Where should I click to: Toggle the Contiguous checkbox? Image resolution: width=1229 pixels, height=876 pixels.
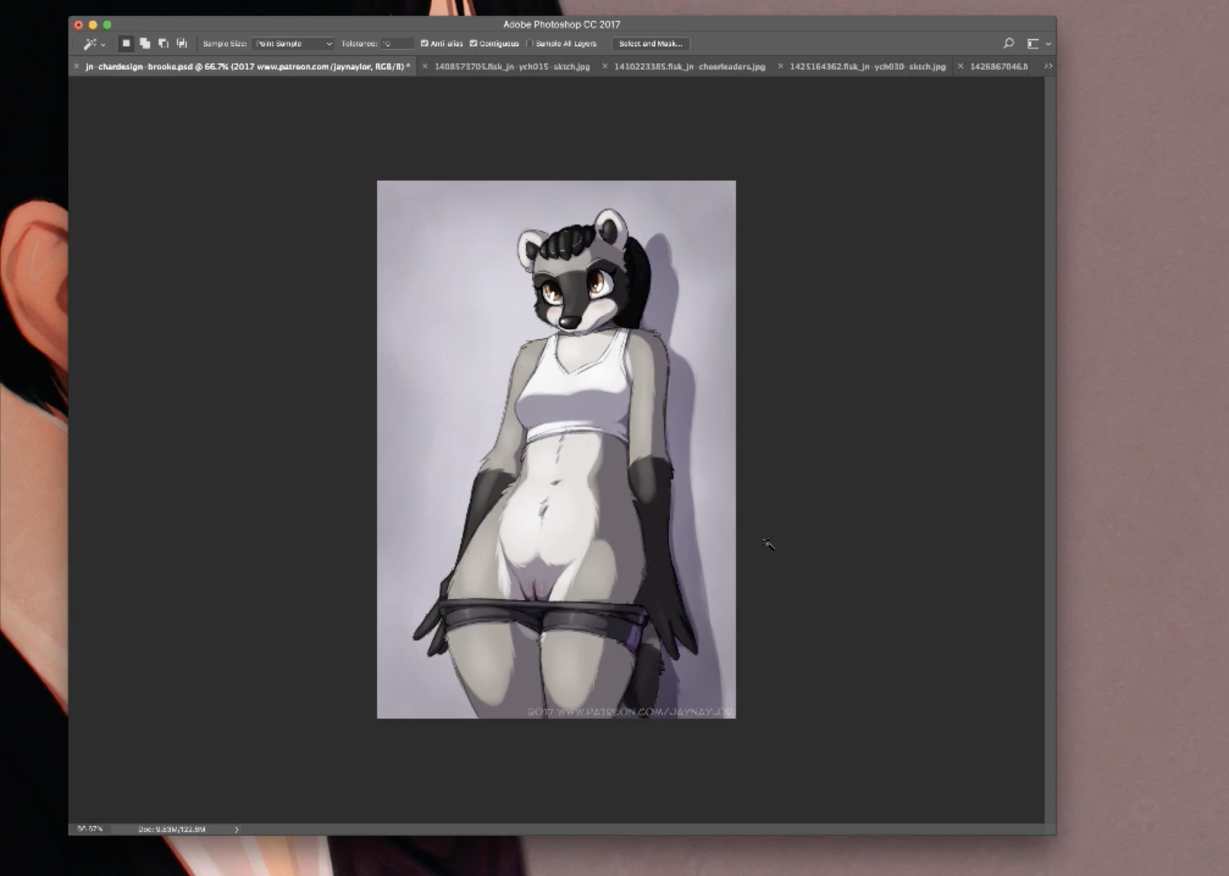tap(474, 43)
